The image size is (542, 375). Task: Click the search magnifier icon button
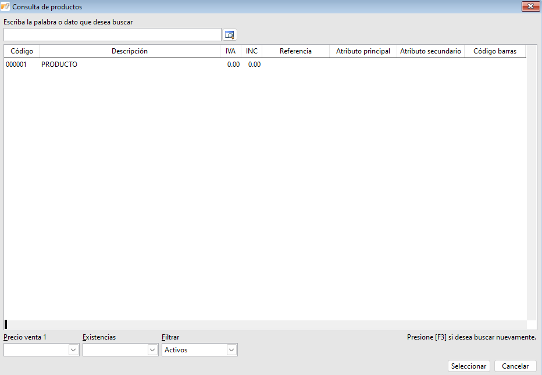(x=230, y=35)
